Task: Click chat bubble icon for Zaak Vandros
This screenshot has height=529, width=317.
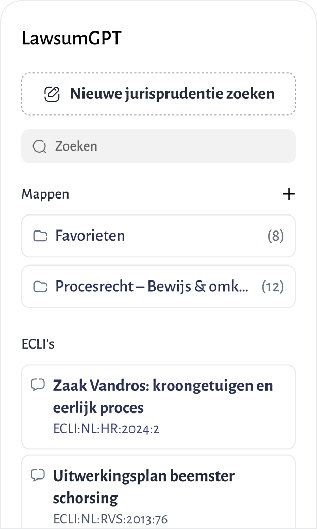Action: (38, 385)
